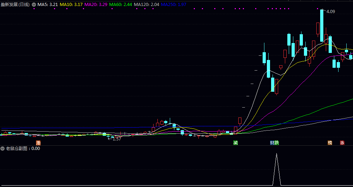Click the spike peak in 老鼠仓 sub-chart
The image size is (353, 187).
click(x=276, y=154)
